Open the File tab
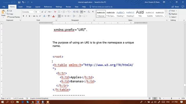This screenshot has height=104, width=186. pos(4,7)
